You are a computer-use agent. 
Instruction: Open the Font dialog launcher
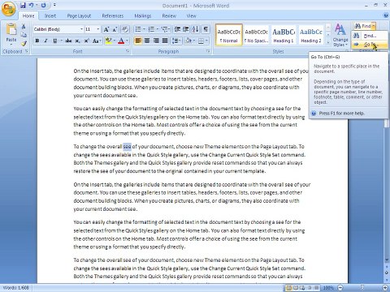[x=128, y=51]
